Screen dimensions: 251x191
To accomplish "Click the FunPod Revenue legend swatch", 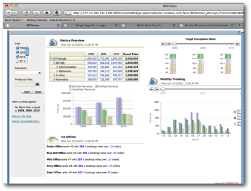I will (97, 86).
